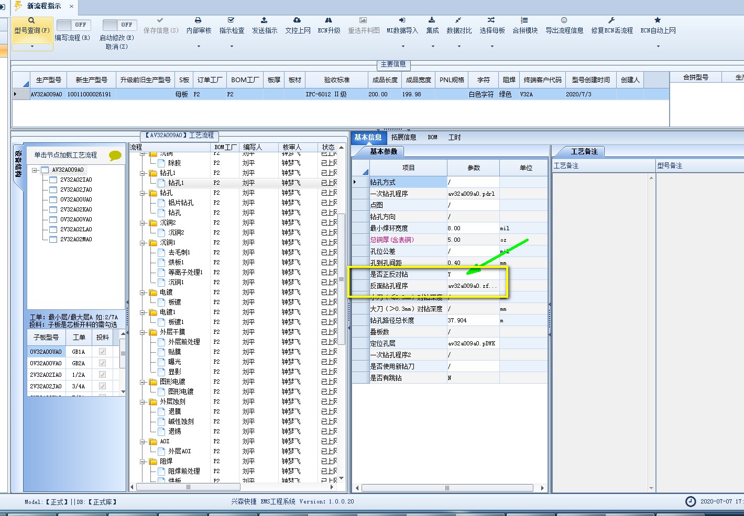This screenshot has height=516, width=744.
Task: Select the 新流程指示 window tab
Action: [x=43, y=6]
